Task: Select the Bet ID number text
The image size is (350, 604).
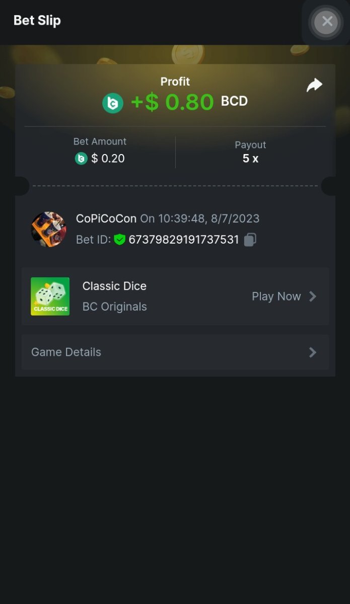Action: click(184, 240)
